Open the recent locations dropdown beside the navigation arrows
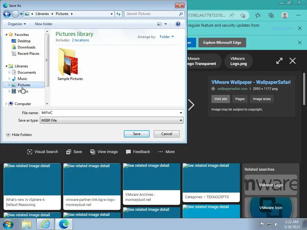The height and width of the screenshot is (230, 307). tap(21, 14)
